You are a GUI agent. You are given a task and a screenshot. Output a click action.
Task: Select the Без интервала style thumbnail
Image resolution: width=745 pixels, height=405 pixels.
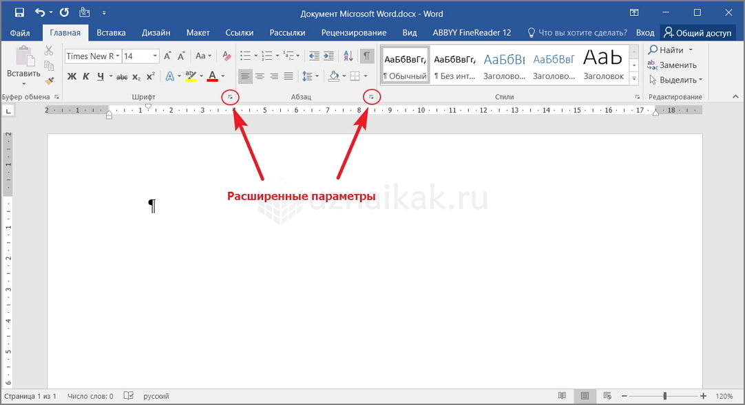pyautogui.click(x=455, y=65)
